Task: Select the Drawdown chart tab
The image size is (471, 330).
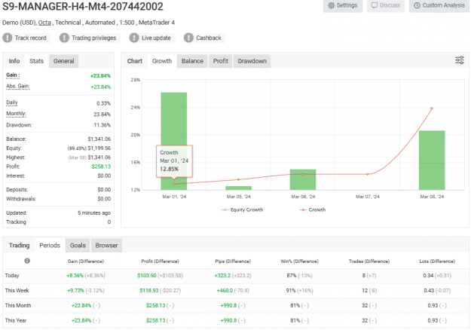Action: [252, 61]
